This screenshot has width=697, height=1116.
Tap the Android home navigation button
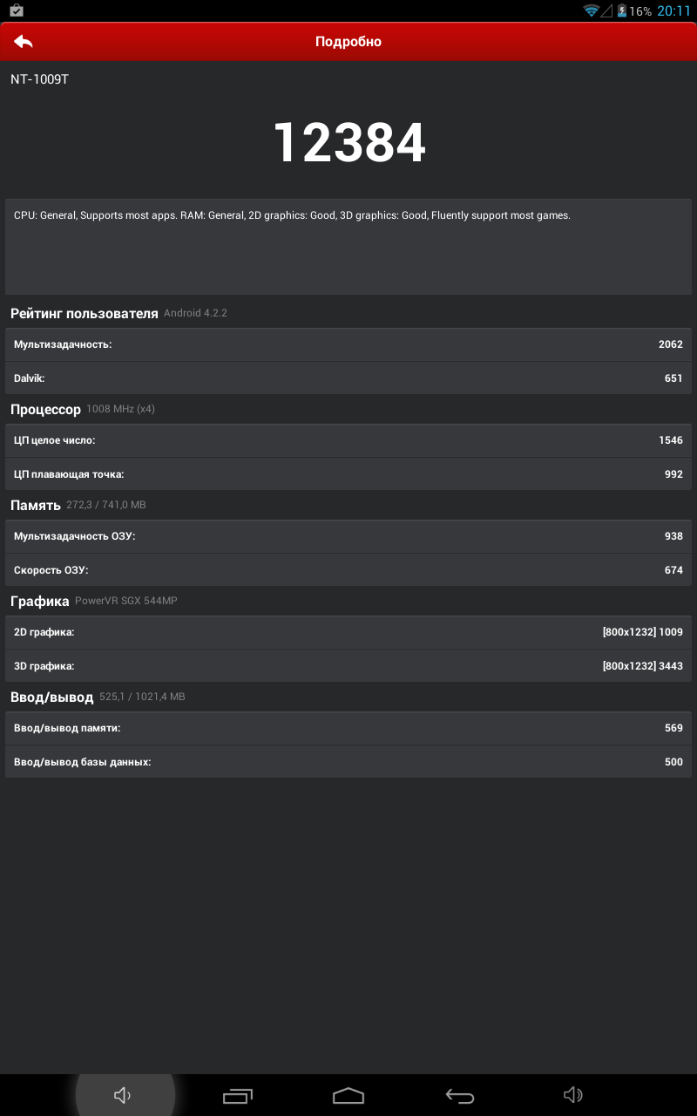click(348, 1096)
